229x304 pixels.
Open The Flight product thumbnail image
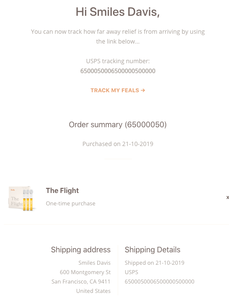tap(22, 199)
